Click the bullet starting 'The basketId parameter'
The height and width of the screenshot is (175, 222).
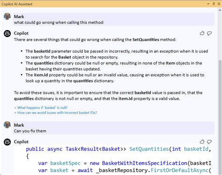(x=117, y=54)
